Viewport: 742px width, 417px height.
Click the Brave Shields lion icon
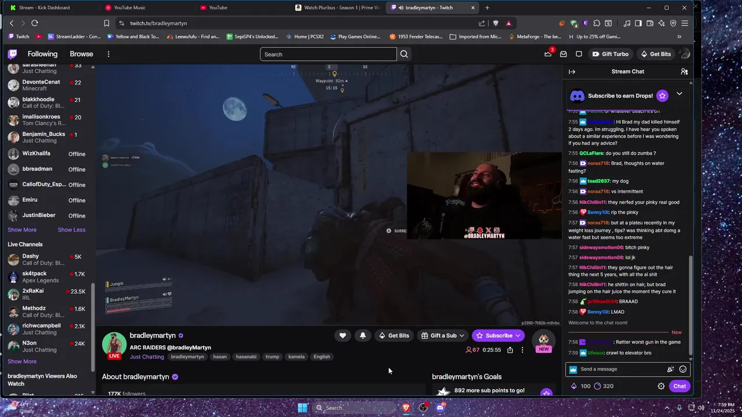coord(496,23)
